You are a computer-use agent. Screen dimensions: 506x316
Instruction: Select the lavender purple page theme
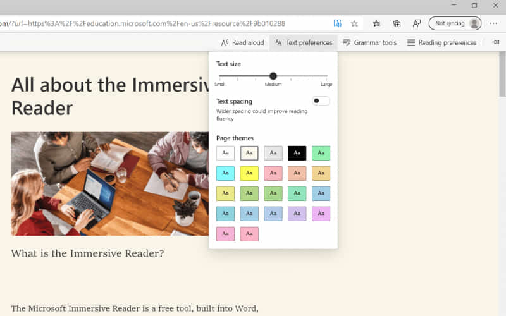pyautogui.click(x=297, y=214)
